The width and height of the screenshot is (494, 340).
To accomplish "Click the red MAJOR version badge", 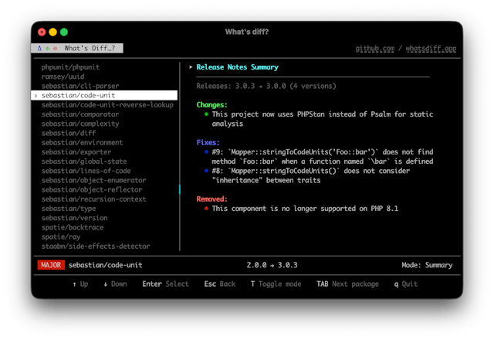I will point(50,265).
